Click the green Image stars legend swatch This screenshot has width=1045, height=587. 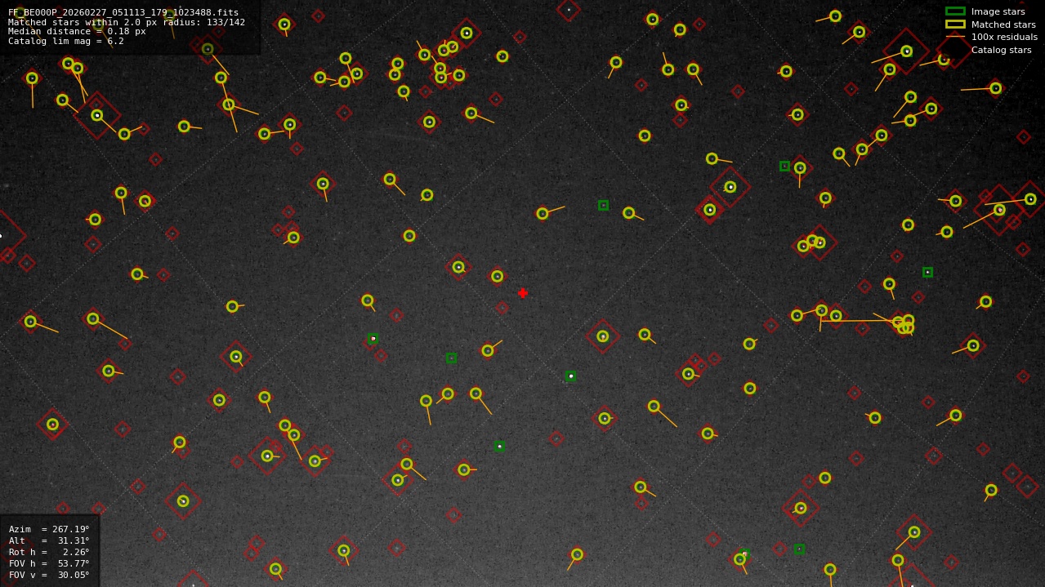click(x=955, y=11)
